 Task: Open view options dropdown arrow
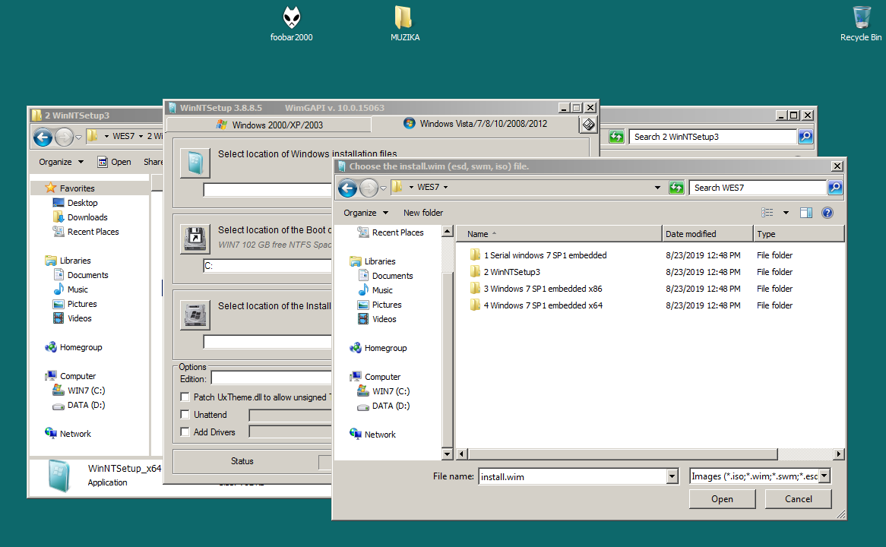click(786, 213)
